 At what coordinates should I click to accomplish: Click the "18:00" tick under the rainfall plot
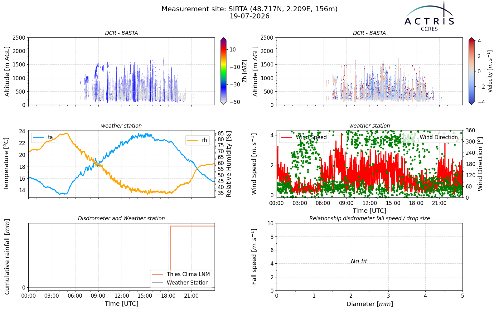[168, 296]
